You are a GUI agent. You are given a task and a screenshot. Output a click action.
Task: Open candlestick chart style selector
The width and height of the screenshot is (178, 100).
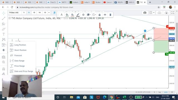[x=54, y=12]
